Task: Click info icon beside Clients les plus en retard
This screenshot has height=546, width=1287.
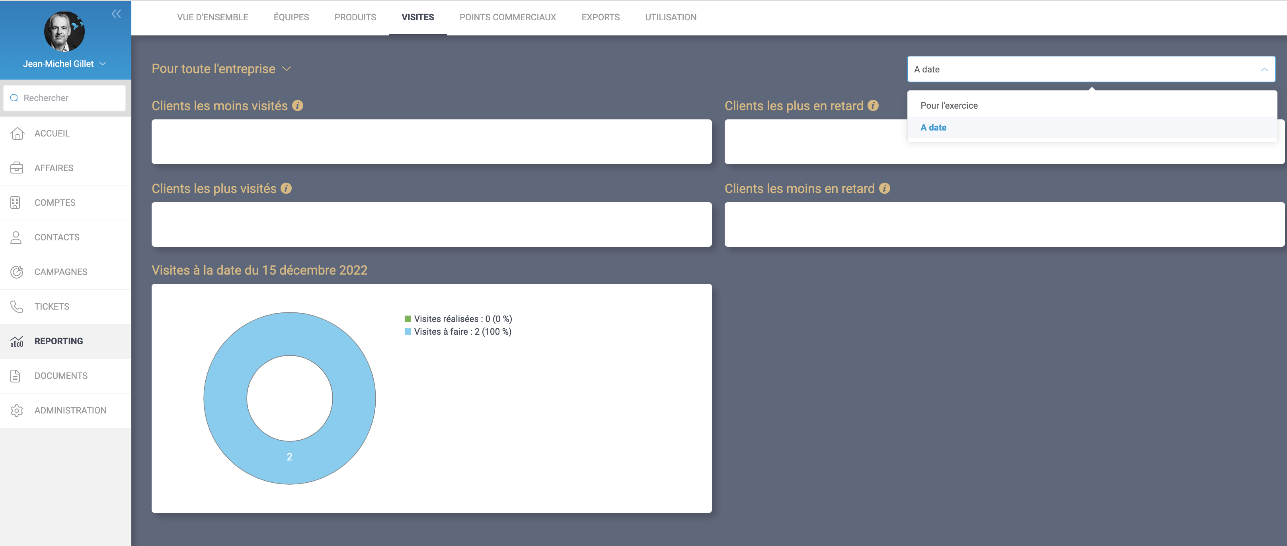Action: [x=873, y=105]
